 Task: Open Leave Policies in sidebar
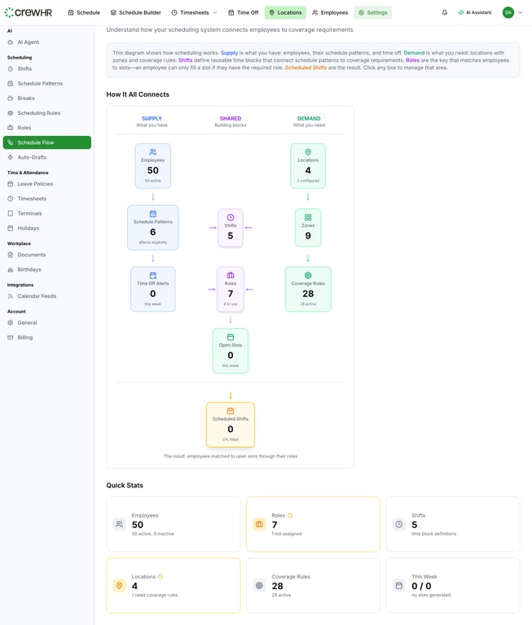click(x=35, y=184)
